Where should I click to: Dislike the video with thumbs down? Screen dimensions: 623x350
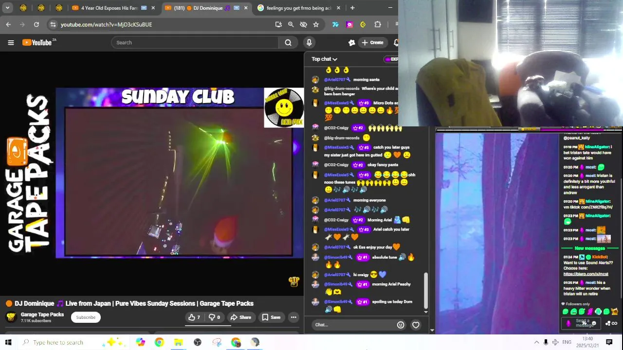pos(215,317)
